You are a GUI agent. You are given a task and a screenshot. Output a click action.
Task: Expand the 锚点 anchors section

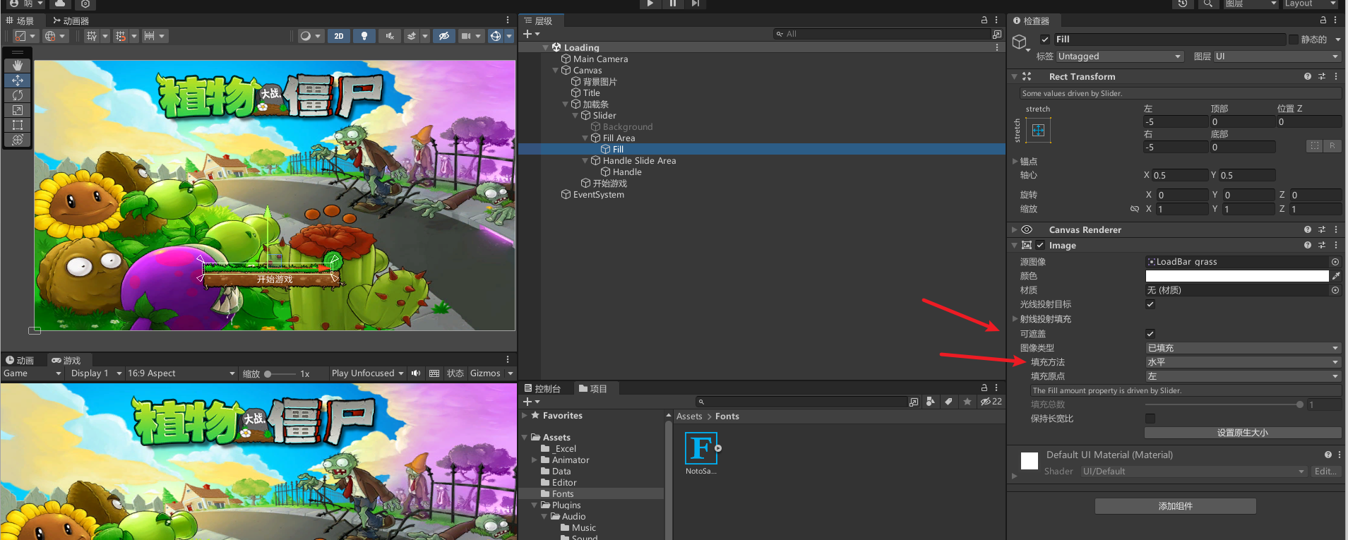pos(1015,162)
